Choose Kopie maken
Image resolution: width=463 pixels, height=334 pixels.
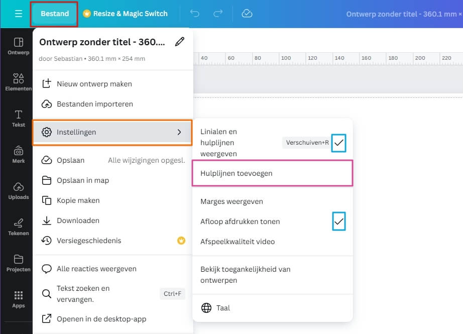click(113, 200)
